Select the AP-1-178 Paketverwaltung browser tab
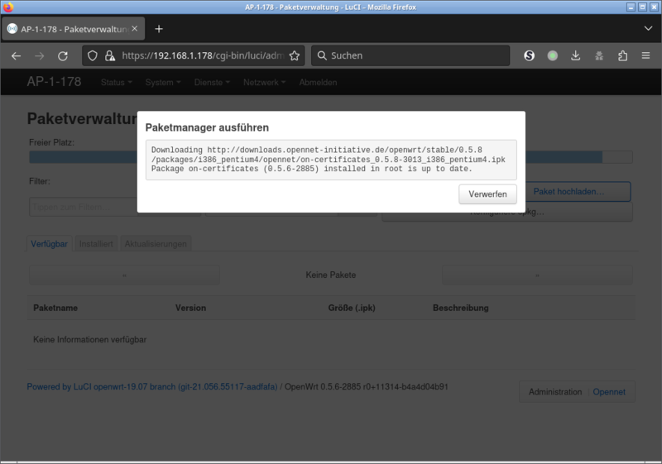 coord(73,29)
